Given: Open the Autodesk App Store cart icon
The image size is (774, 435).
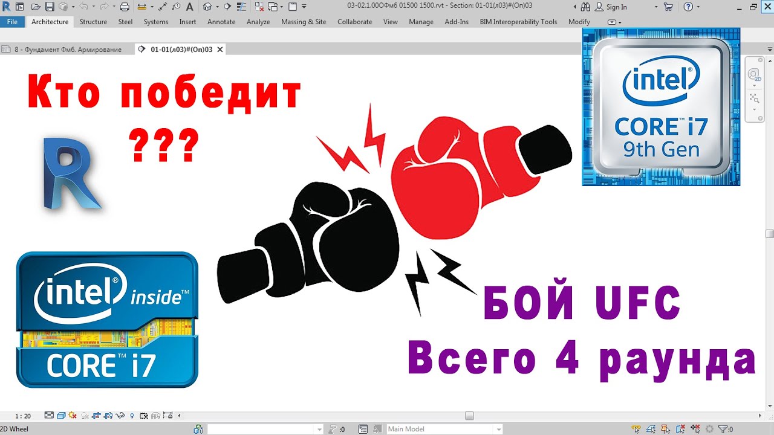Looking at the screenshot, I should (x=668, y=7).
